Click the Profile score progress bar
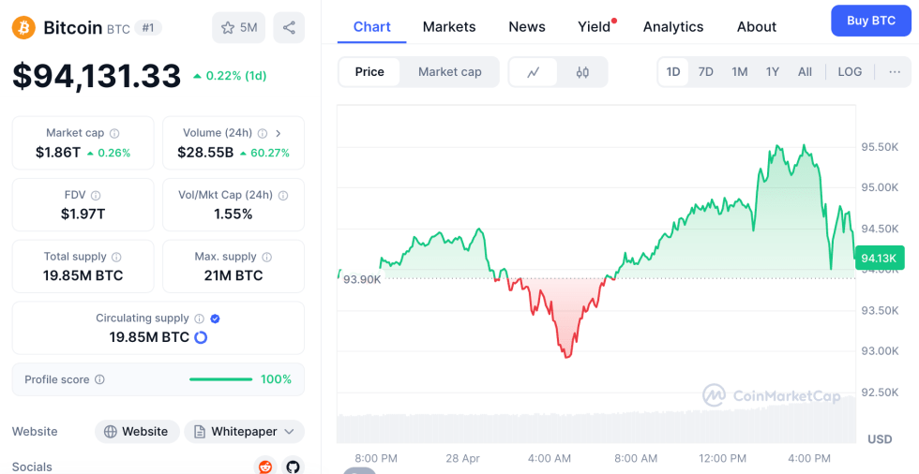 tap(220, 379)
